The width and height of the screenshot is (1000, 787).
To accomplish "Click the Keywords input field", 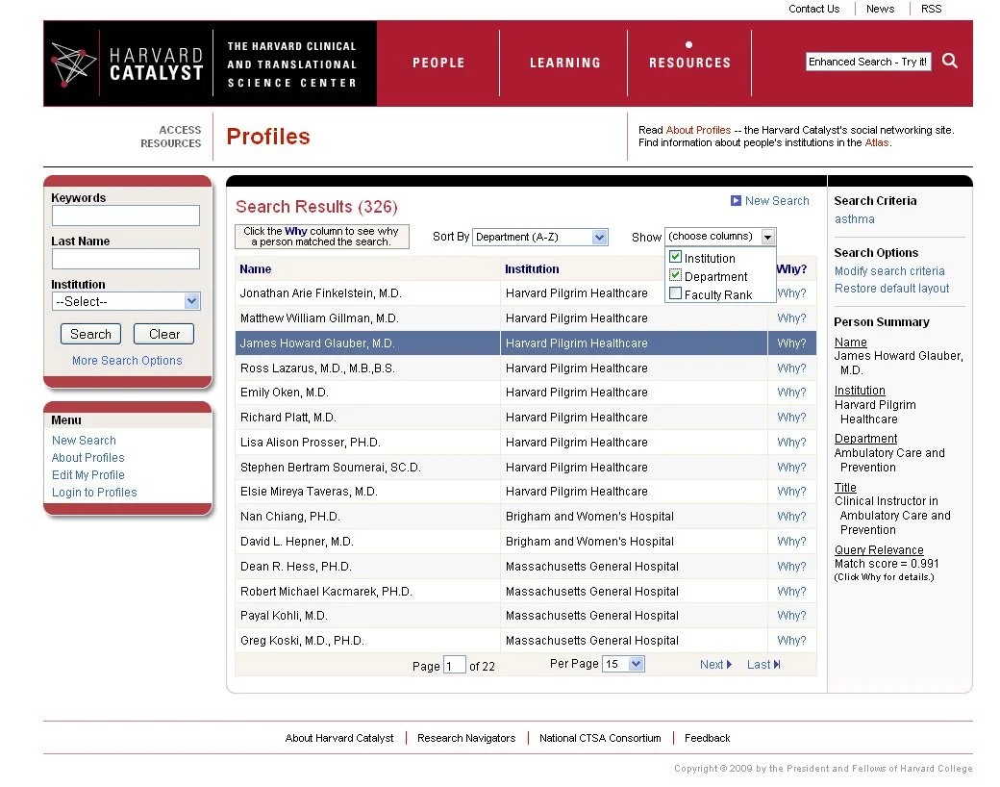I will click(126, 216).
